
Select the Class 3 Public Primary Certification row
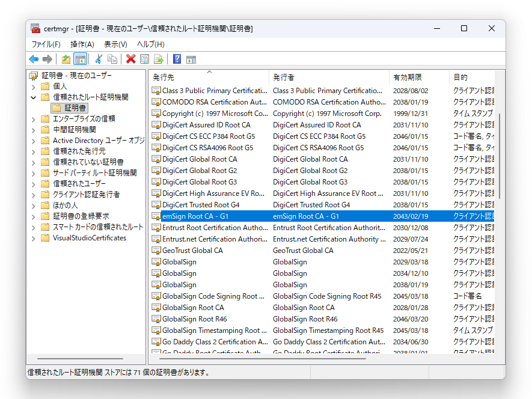(x=322, y=91)
